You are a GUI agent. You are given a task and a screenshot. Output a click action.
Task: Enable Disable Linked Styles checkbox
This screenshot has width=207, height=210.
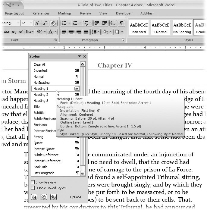click(33, 188)
